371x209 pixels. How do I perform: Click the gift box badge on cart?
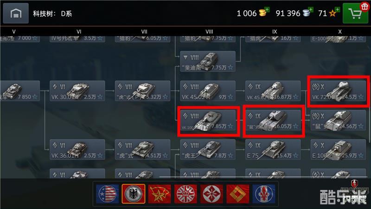[x=365, y=6]
